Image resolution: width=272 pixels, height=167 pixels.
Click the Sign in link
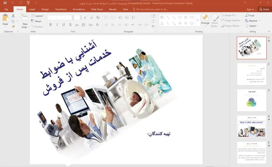click(x=250, y=9)
